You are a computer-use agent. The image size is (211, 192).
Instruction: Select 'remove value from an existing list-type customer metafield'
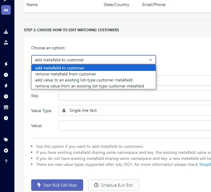tap(94, 86)
